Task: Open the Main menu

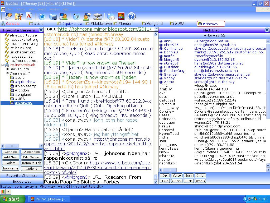Action: pos(10,9)
